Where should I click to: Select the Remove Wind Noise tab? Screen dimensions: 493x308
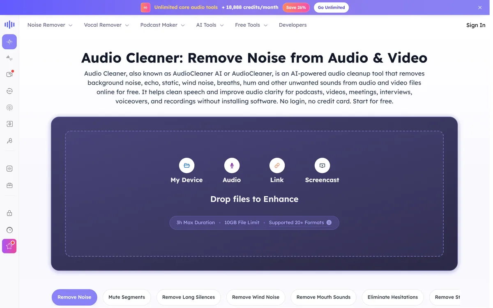(x=256, y=297)
